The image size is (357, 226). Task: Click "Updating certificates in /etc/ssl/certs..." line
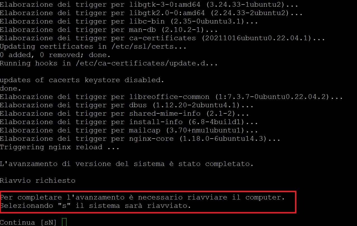(x=93, y=46)
